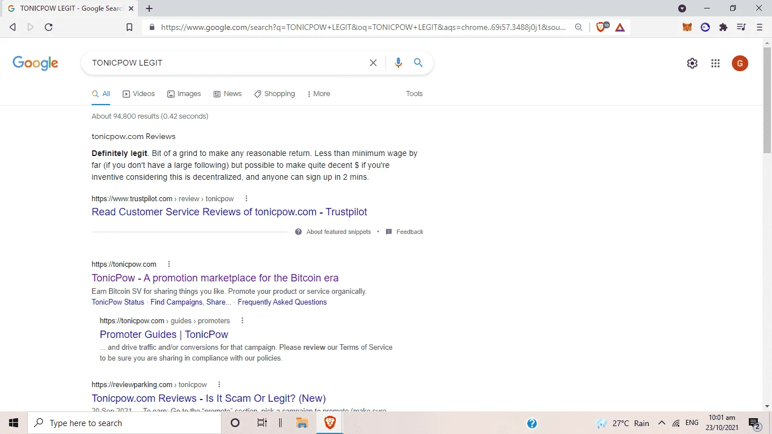Open Google quick settings gear

coord(692,63)
